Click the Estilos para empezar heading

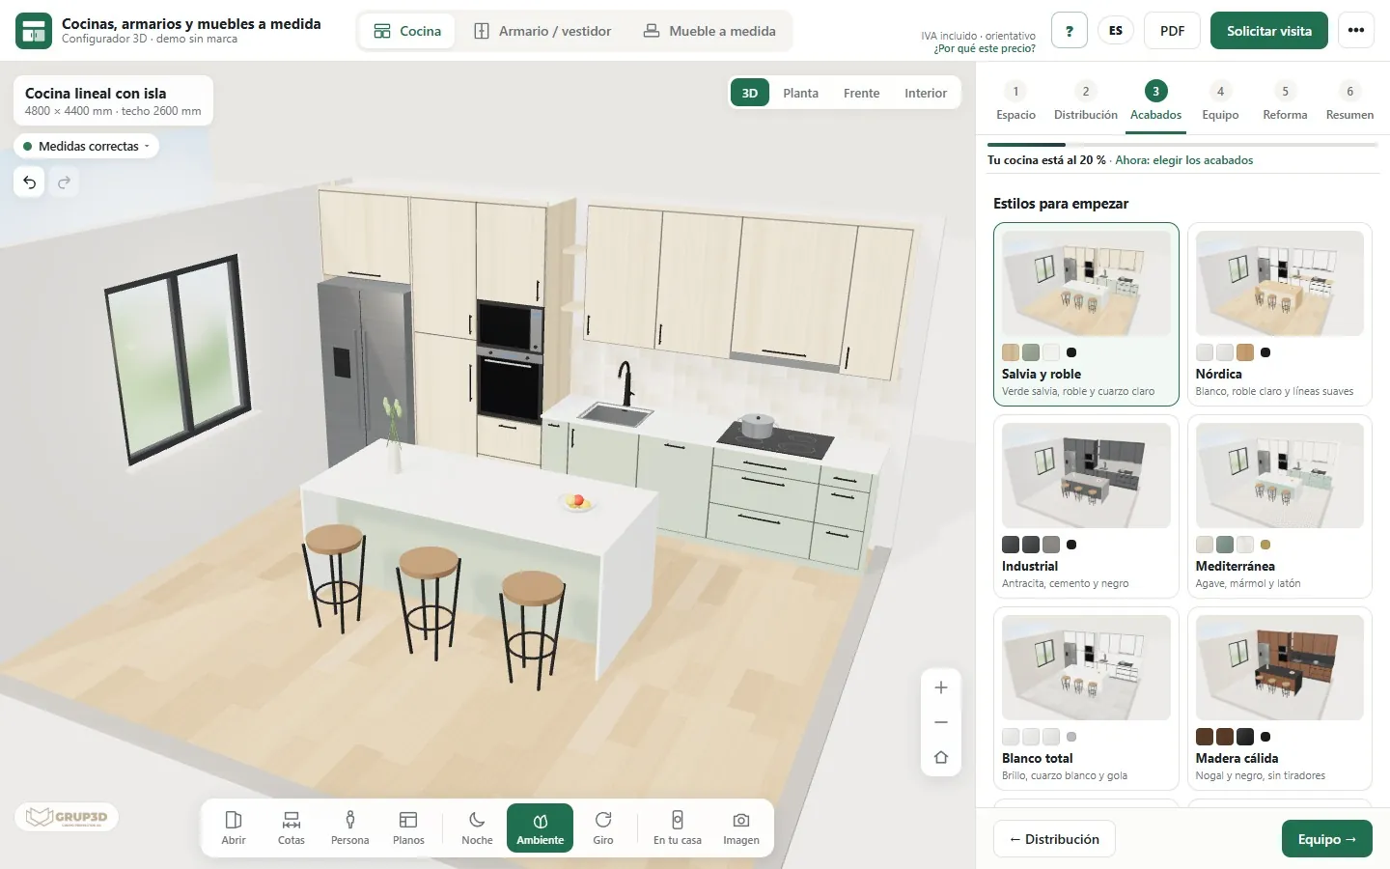(1061, 204)
